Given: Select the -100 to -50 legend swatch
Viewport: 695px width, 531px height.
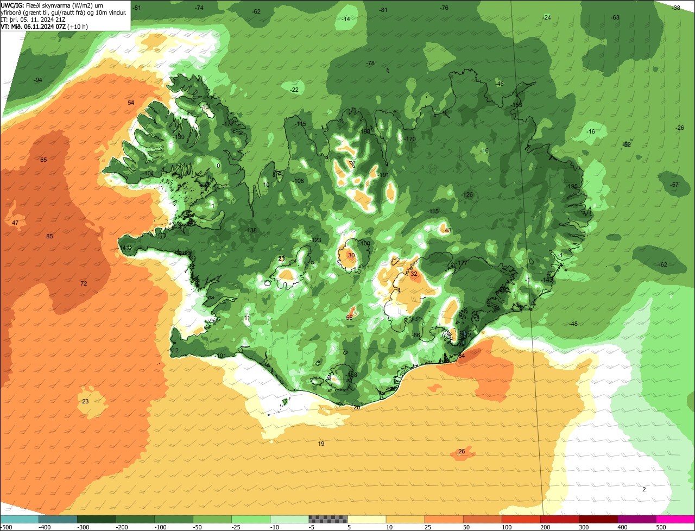Looking at the screenshot, I should pos(174,519).
